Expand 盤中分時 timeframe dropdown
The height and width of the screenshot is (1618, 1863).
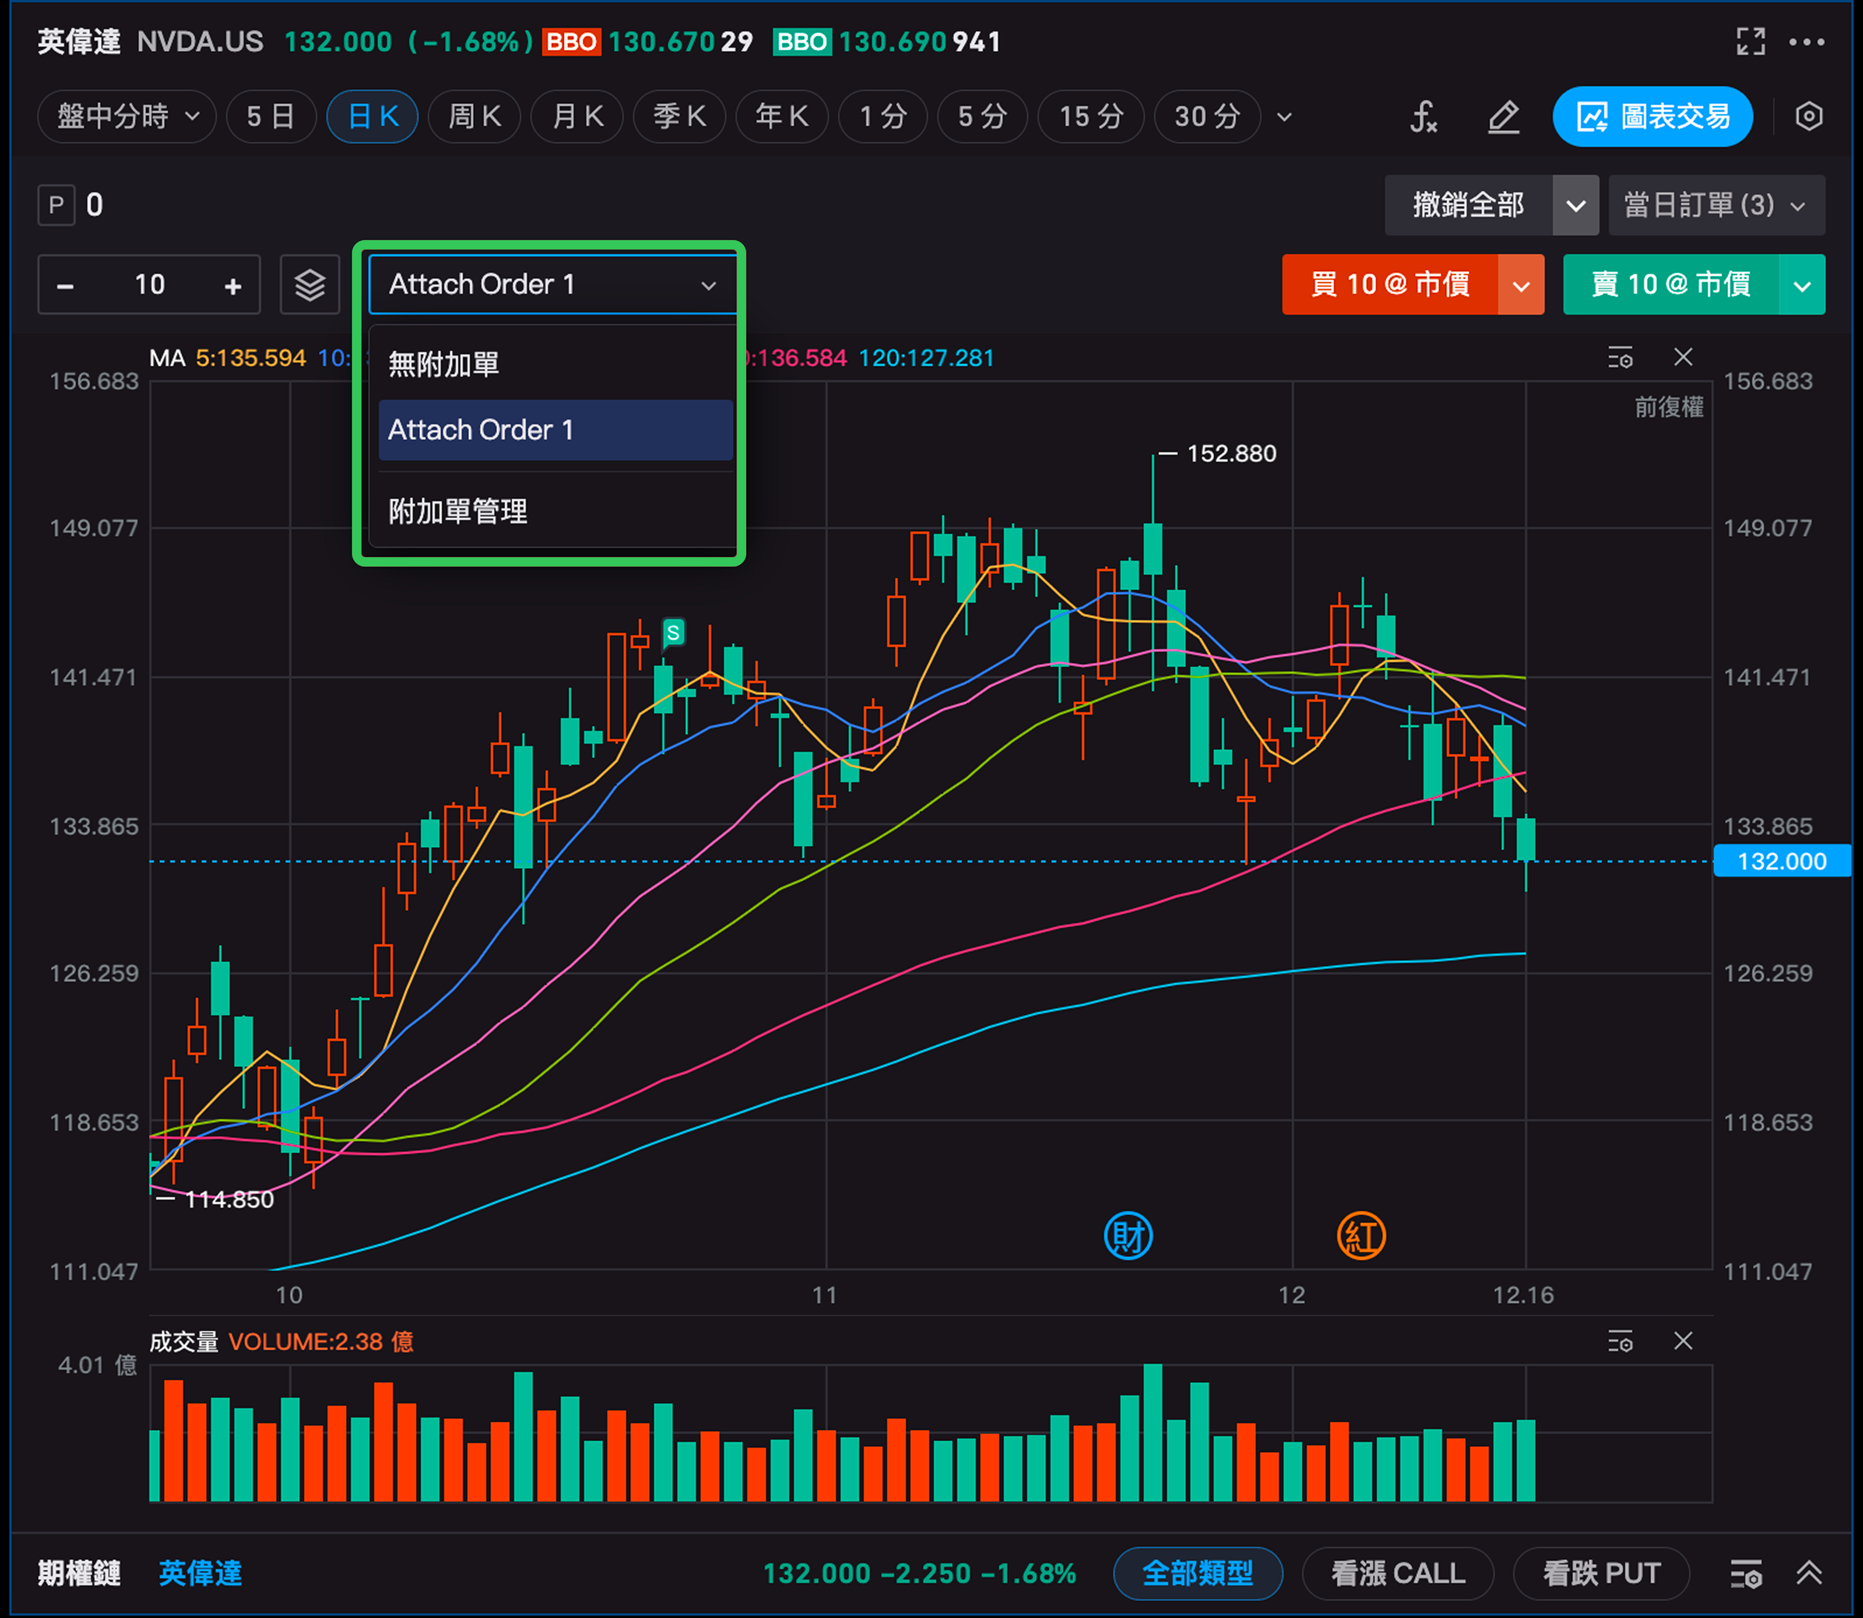coord(126,117)
